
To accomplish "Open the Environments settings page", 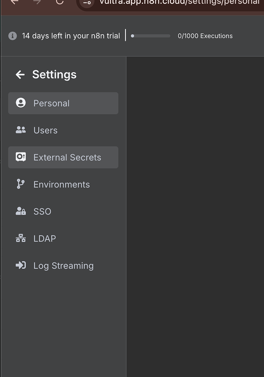I will (x=61, y=184).
